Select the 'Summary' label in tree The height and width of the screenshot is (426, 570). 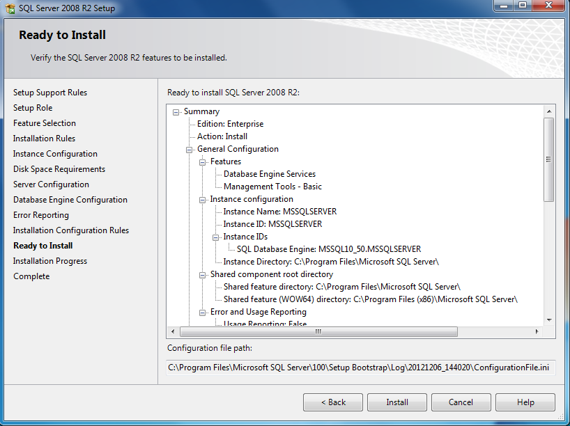202,111
